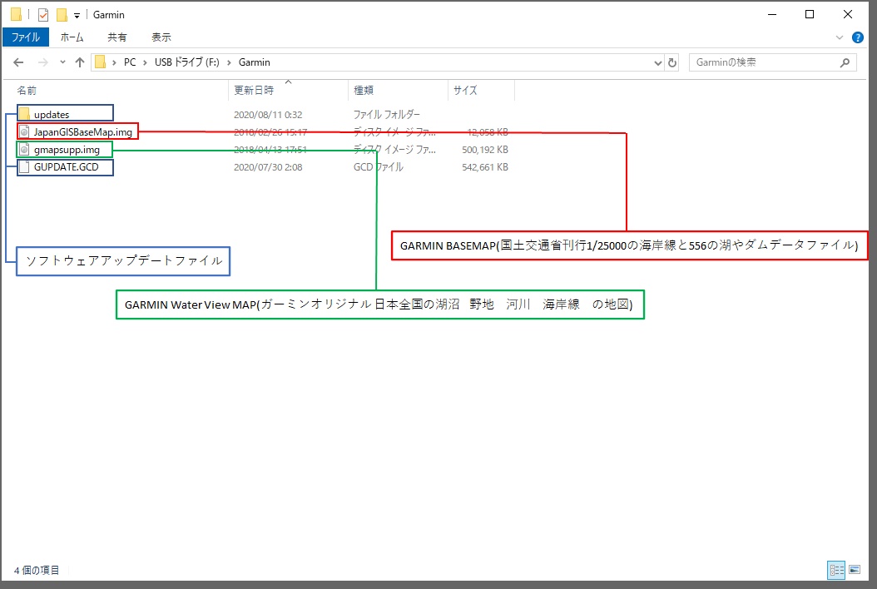Open Help with the question mark icon
The image size is (877, 589).
[x=857, y=37]
